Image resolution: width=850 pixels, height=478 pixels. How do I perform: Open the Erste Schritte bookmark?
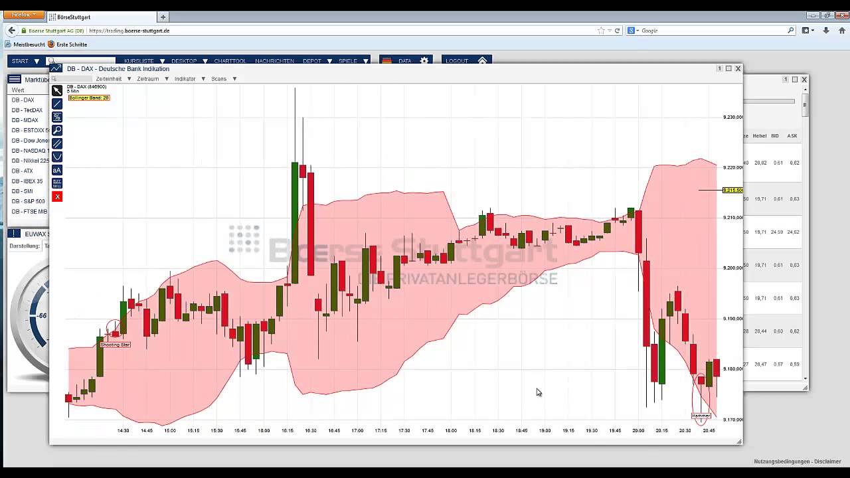68,44
